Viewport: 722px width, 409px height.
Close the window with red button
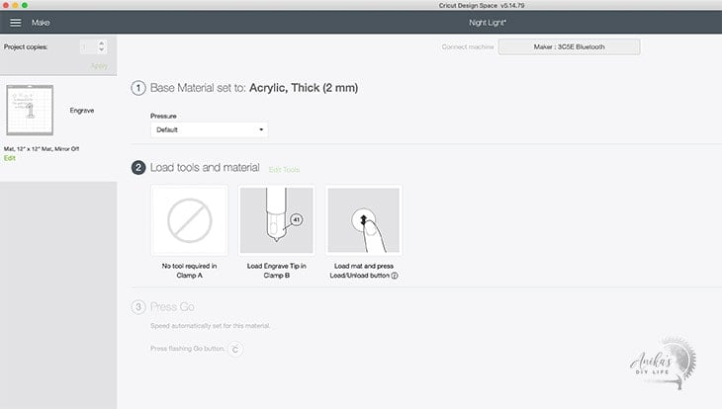pyautogui.click(x=6, y=5)
